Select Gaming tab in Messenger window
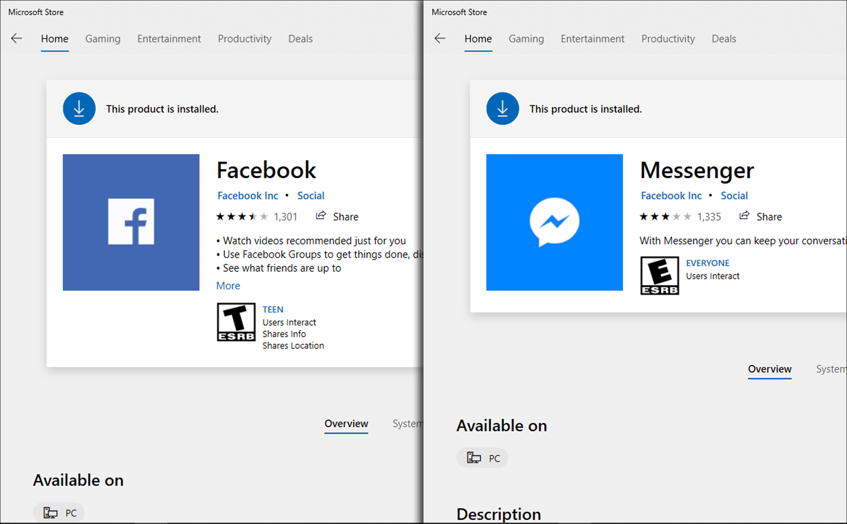The height and width of the screenshot is (524, 847). (526, 39)
